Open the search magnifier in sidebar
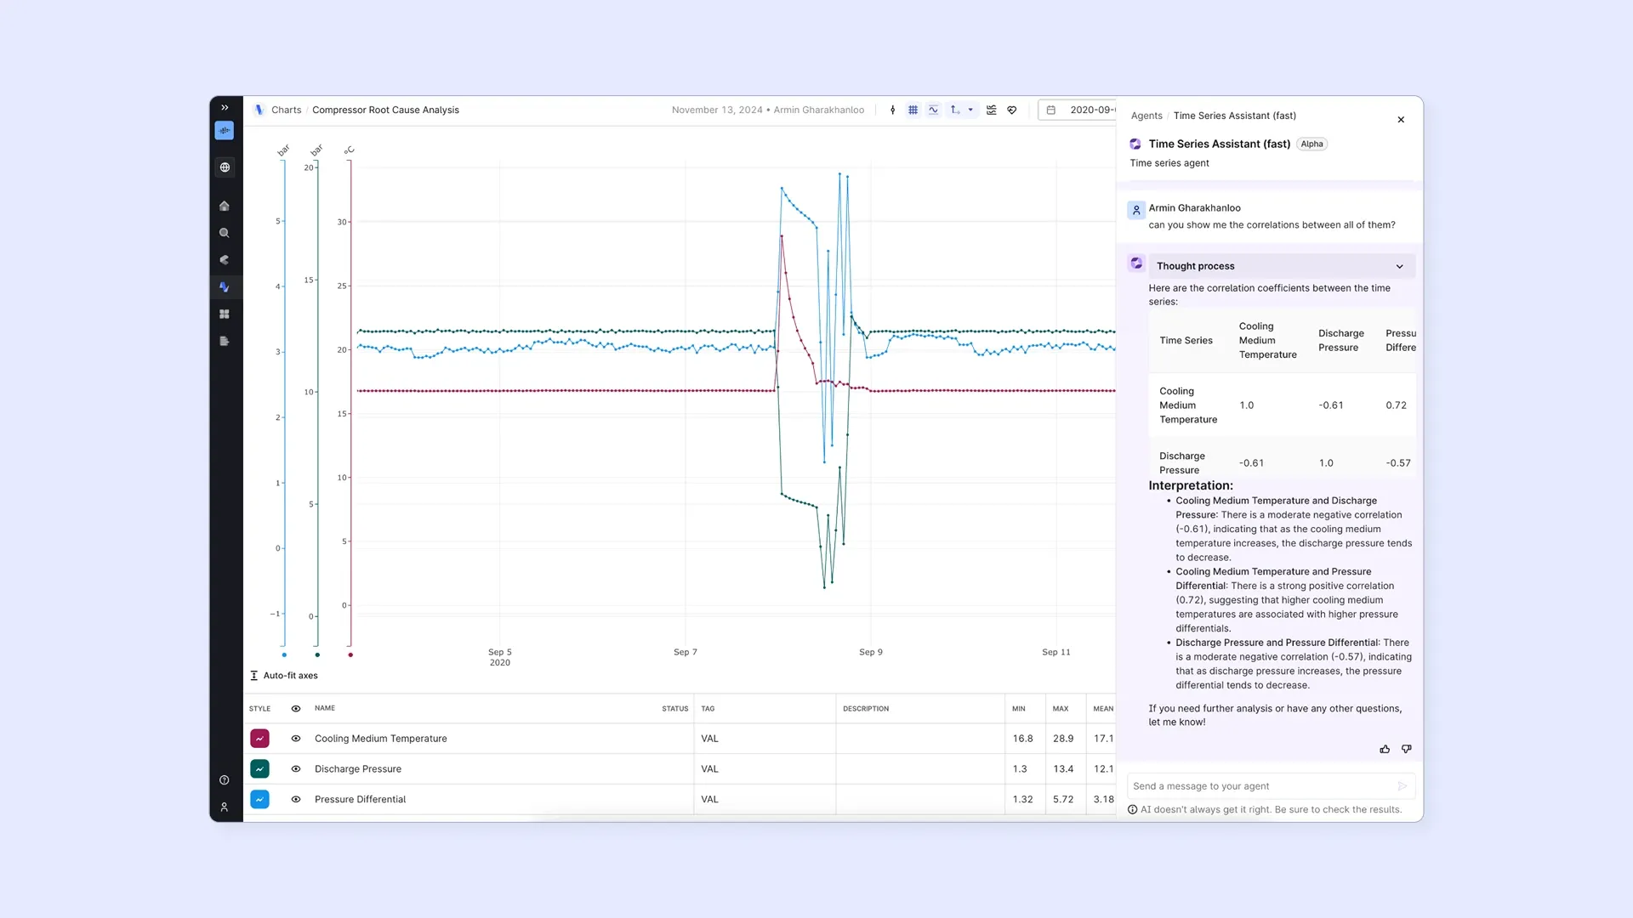Viewport: 1633px width, 918px height. [x=225, y=233]
